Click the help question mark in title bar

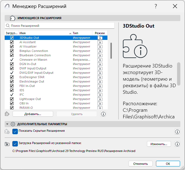(156, 6)
